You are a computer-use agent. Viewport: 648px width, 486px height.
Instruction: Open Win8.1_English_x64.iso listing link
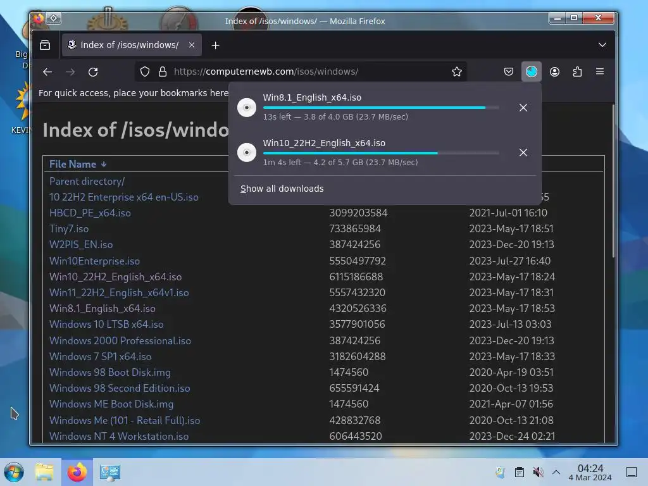pos(102,308)
